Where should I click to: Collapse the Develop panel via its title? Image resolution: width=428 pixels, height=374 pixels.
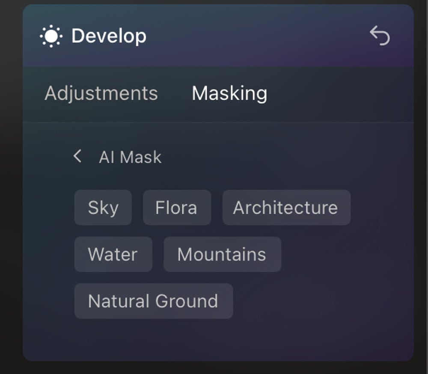109,36
